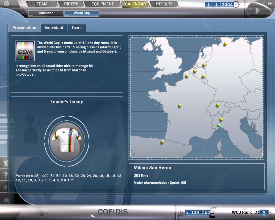Click the euro budget icon
The height and width of the screenshot is (220, 275).
coord(213,212)
